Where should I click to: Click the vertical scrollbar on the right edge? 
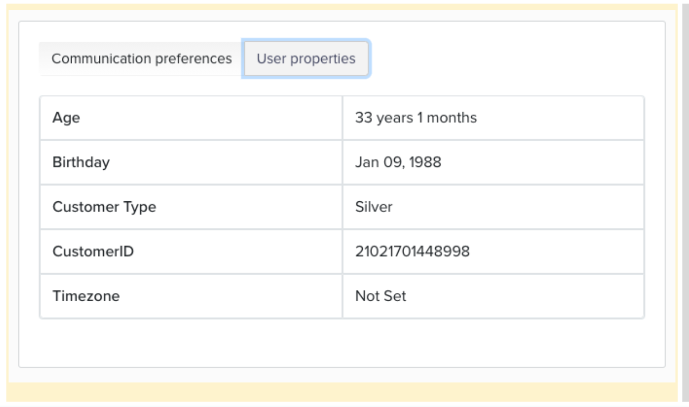tap(685, 203)
